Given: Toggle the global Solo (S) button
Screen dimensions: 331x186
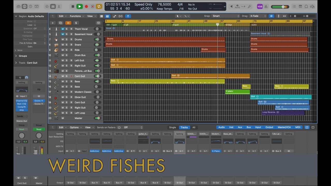Looking at the screenshot, I should [x=76, y=23].
